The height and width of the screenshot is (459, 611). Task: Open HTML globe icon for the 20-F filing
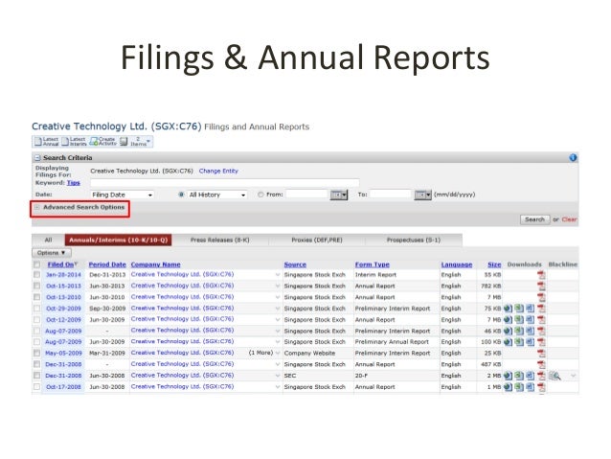(x=508, y=376)
